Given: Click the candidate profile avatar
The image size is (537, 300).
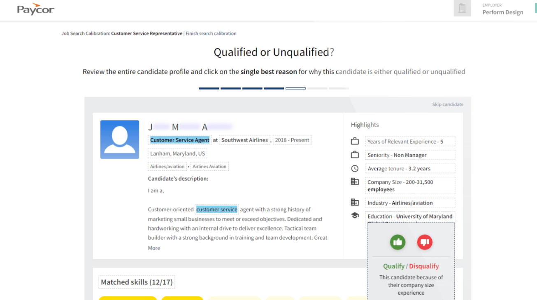Looking at the screenshot, I should 120,140.
